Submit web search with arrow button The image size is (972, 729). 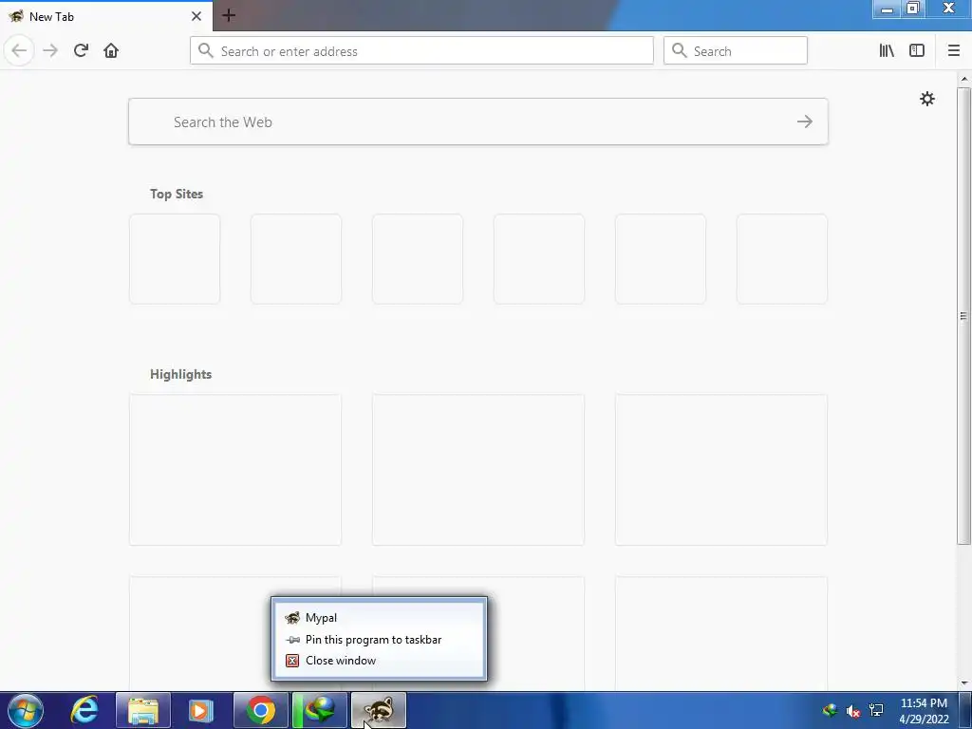point(805,121)
